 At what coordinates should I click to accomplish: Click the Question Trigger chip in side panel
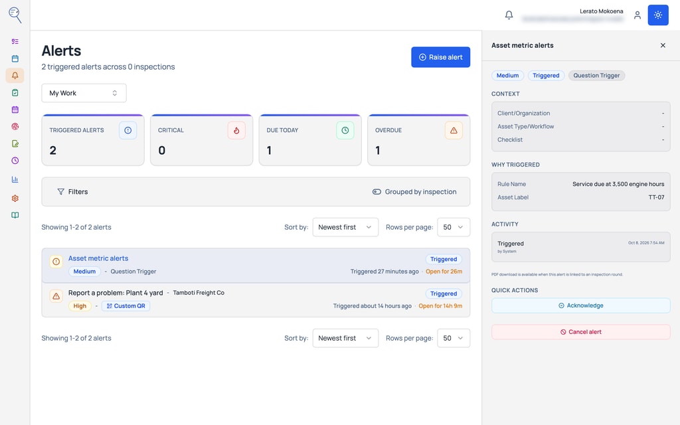pos(596,76)
